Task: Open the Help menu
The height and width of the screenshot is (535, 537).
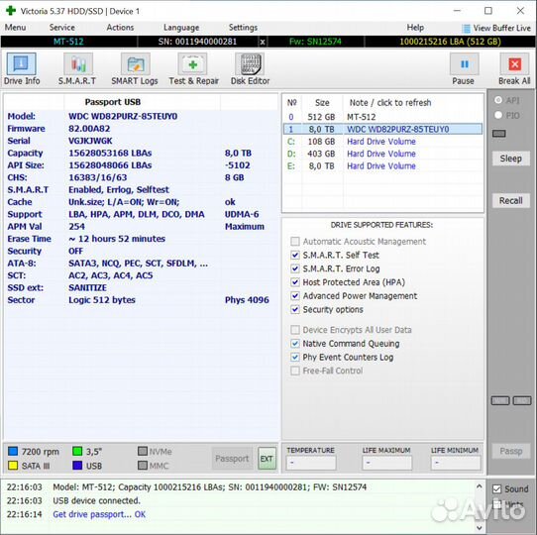Action: (415, 28)
